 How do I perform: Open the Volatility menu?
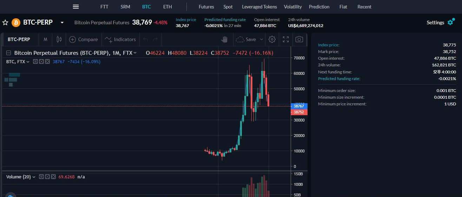point(293,7)
